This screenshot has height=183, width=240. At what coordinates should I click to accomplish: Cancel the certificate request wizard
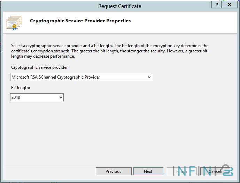(x=215, y=171)
